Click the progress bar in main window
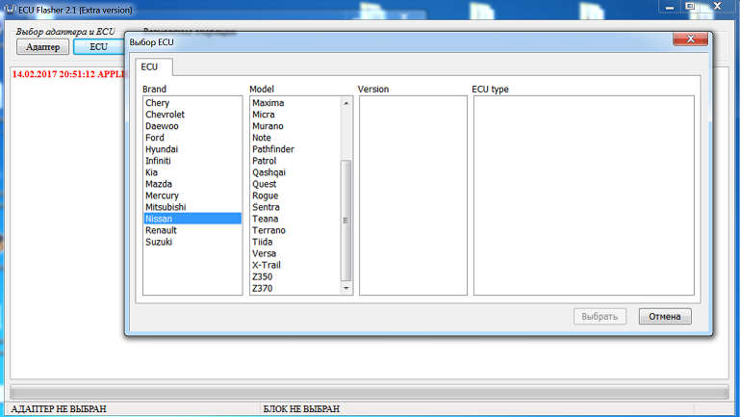 click(370, 392)
